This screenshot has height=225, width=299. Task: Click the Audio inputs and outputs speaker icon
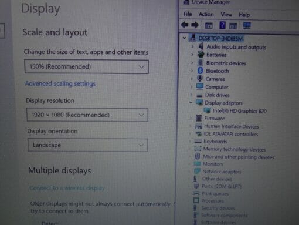coord(201,46)
